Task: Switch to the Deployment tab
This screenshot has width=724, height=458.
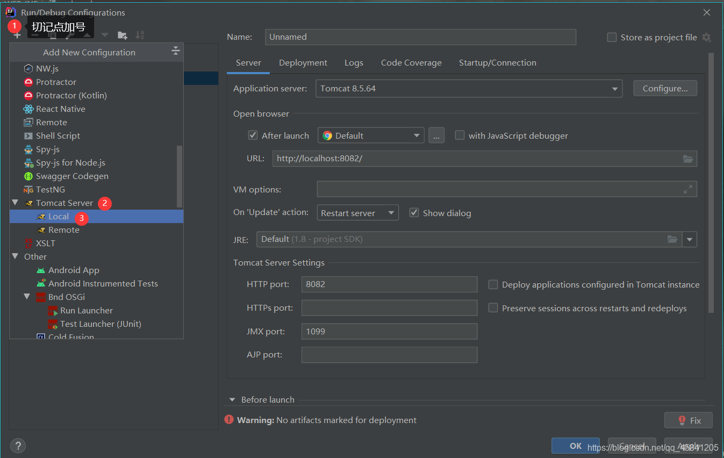Action: (x=303, y=62)
